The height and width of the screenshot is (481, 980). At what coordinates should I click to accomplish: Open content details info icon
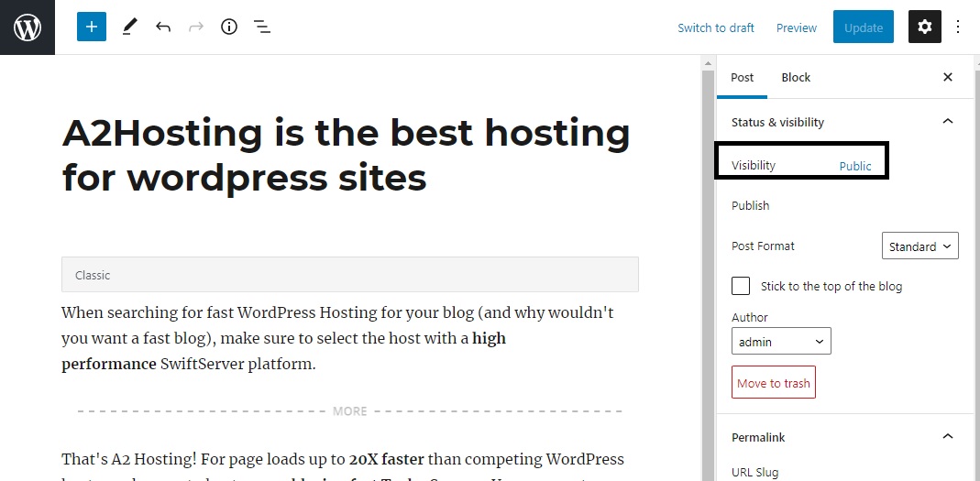(229, 27)
